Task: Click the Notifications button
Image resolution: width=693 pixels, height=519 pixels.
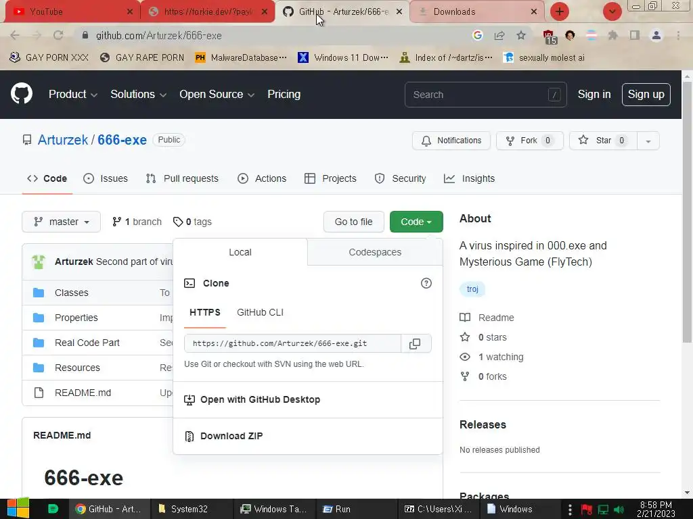Action: (x=451, y=141)
